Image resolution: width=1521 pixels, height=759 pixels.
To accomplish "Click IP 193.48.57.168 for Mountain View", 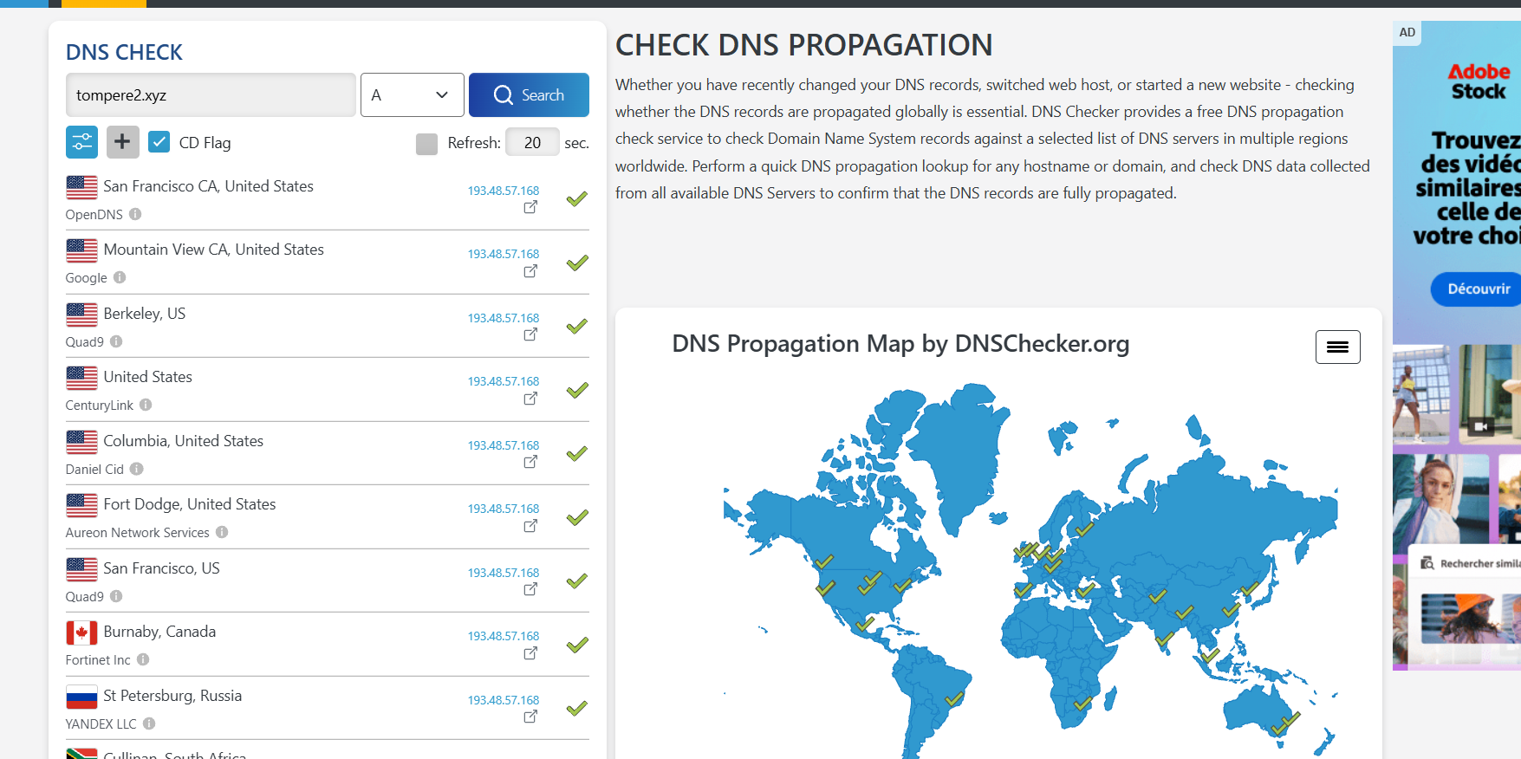I will tap(503, 254).
